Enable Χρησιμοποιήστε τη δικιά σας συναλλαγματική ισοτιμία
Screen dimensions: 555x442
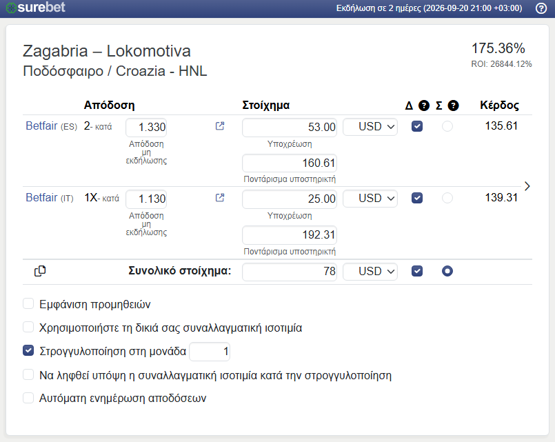pyautogui.click(x=28, y=327)
